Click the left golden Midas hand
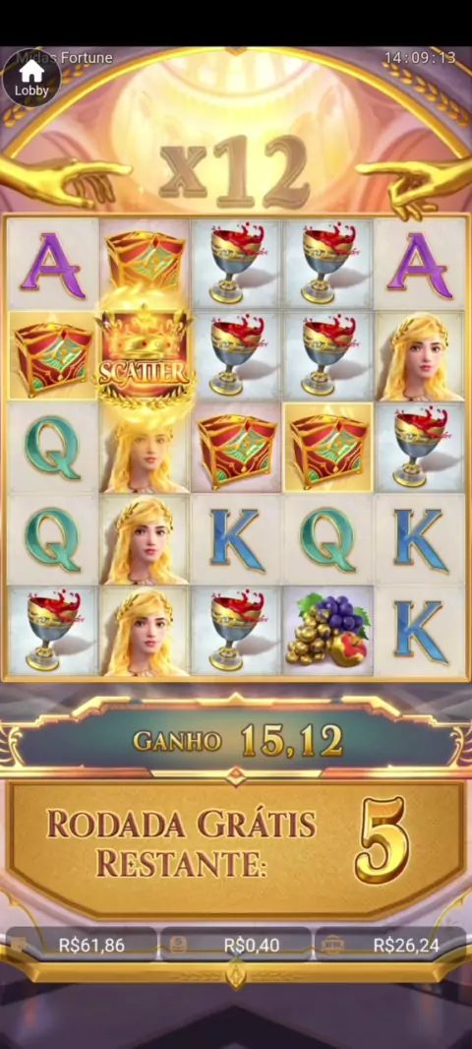Image resolution: width=472 pixels, height=1049 pixels. coord(64,179)
